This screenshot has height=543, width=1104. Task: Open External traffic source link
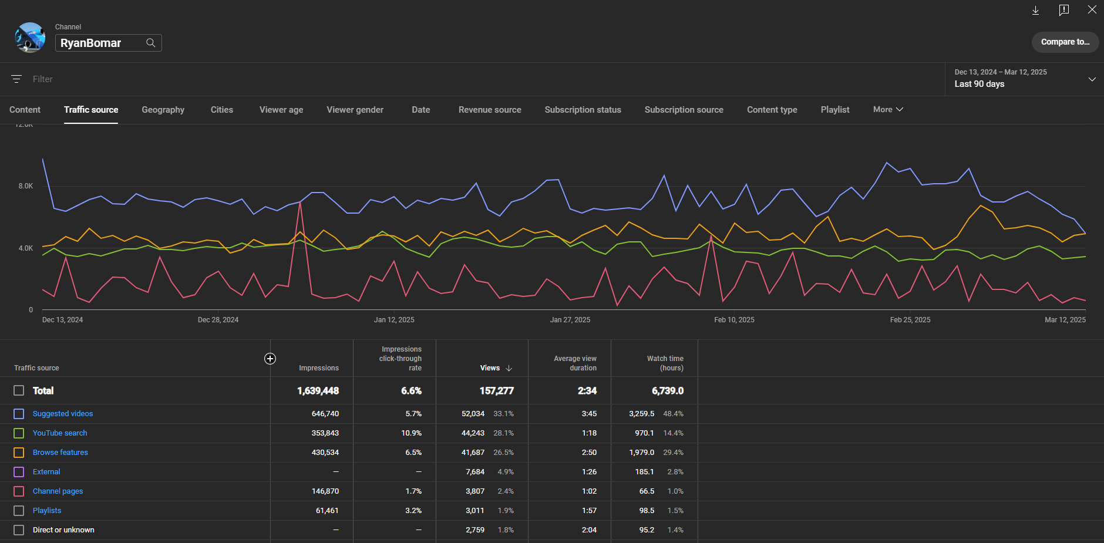[46, 472]
